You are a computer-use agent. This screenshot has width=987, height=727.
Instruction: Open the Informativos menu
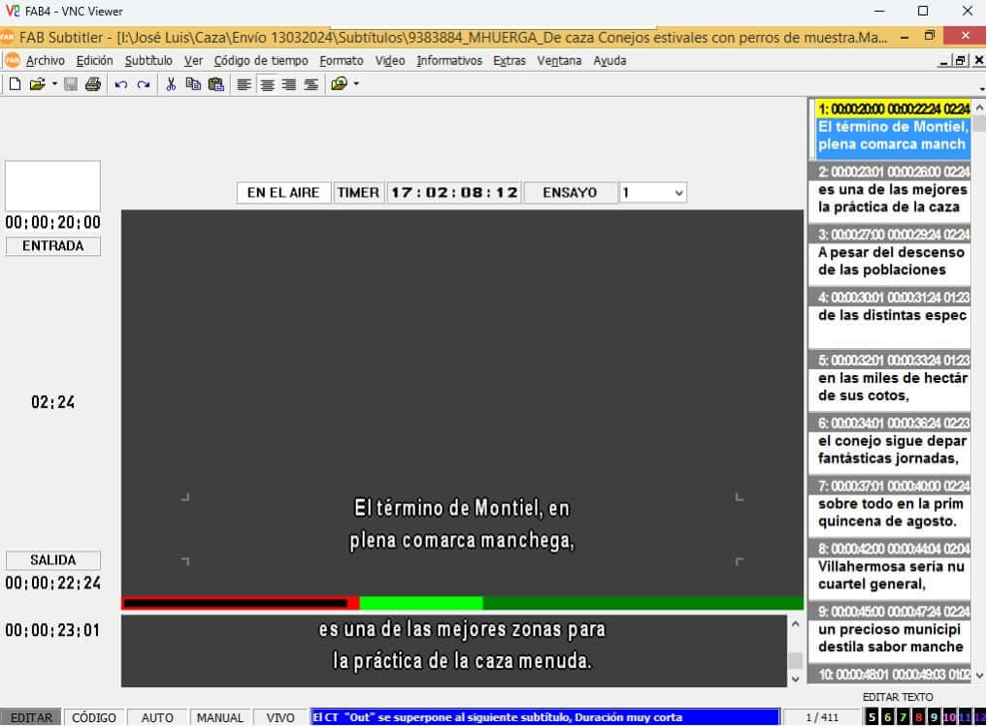click(448, 60)
